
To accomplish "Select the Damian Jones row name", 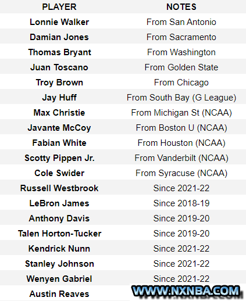I will [x=59, y=37].
